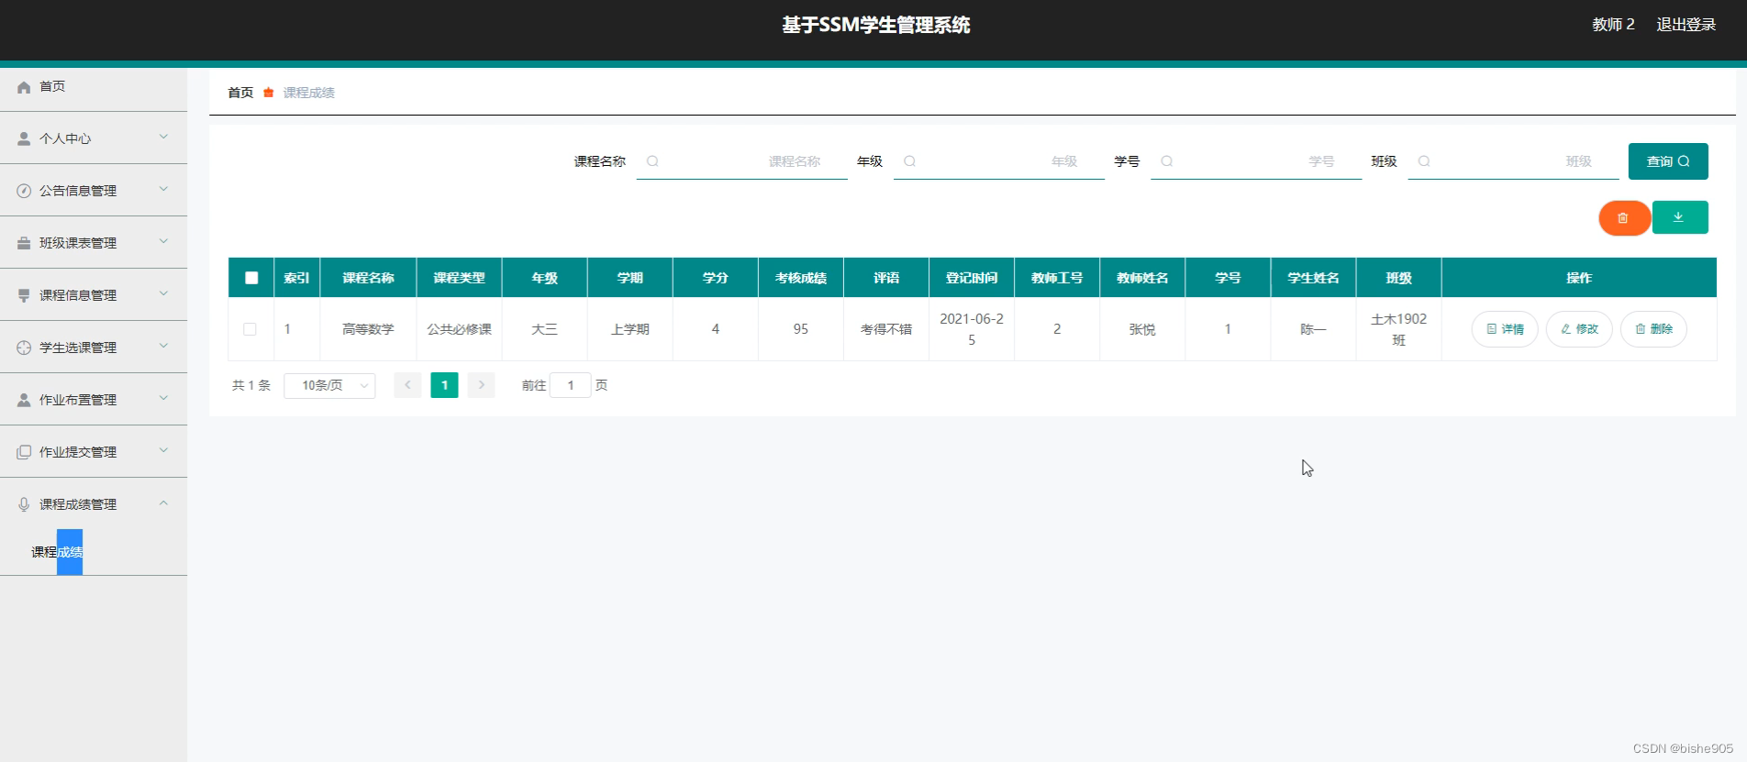The width and height of the screenshot is (1747, 762).
Task: Click cell 张悦 teacher name
Action: point(1142,329)
